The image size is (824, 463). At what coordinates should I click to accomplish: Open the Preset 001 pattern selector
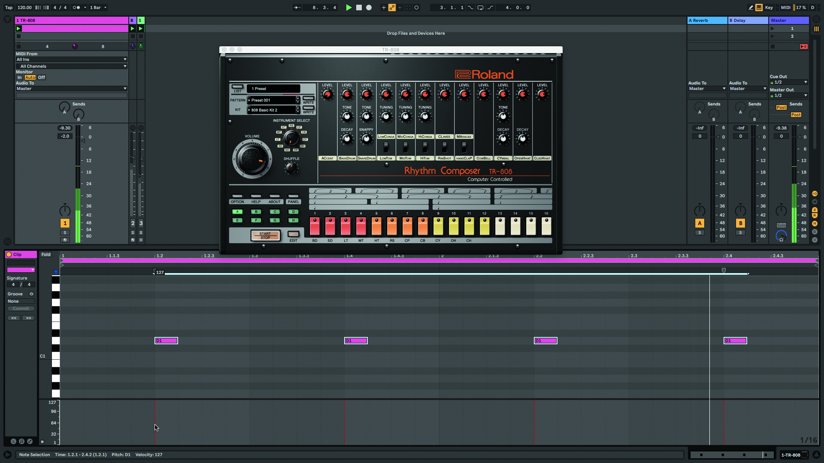click(273, 100)
